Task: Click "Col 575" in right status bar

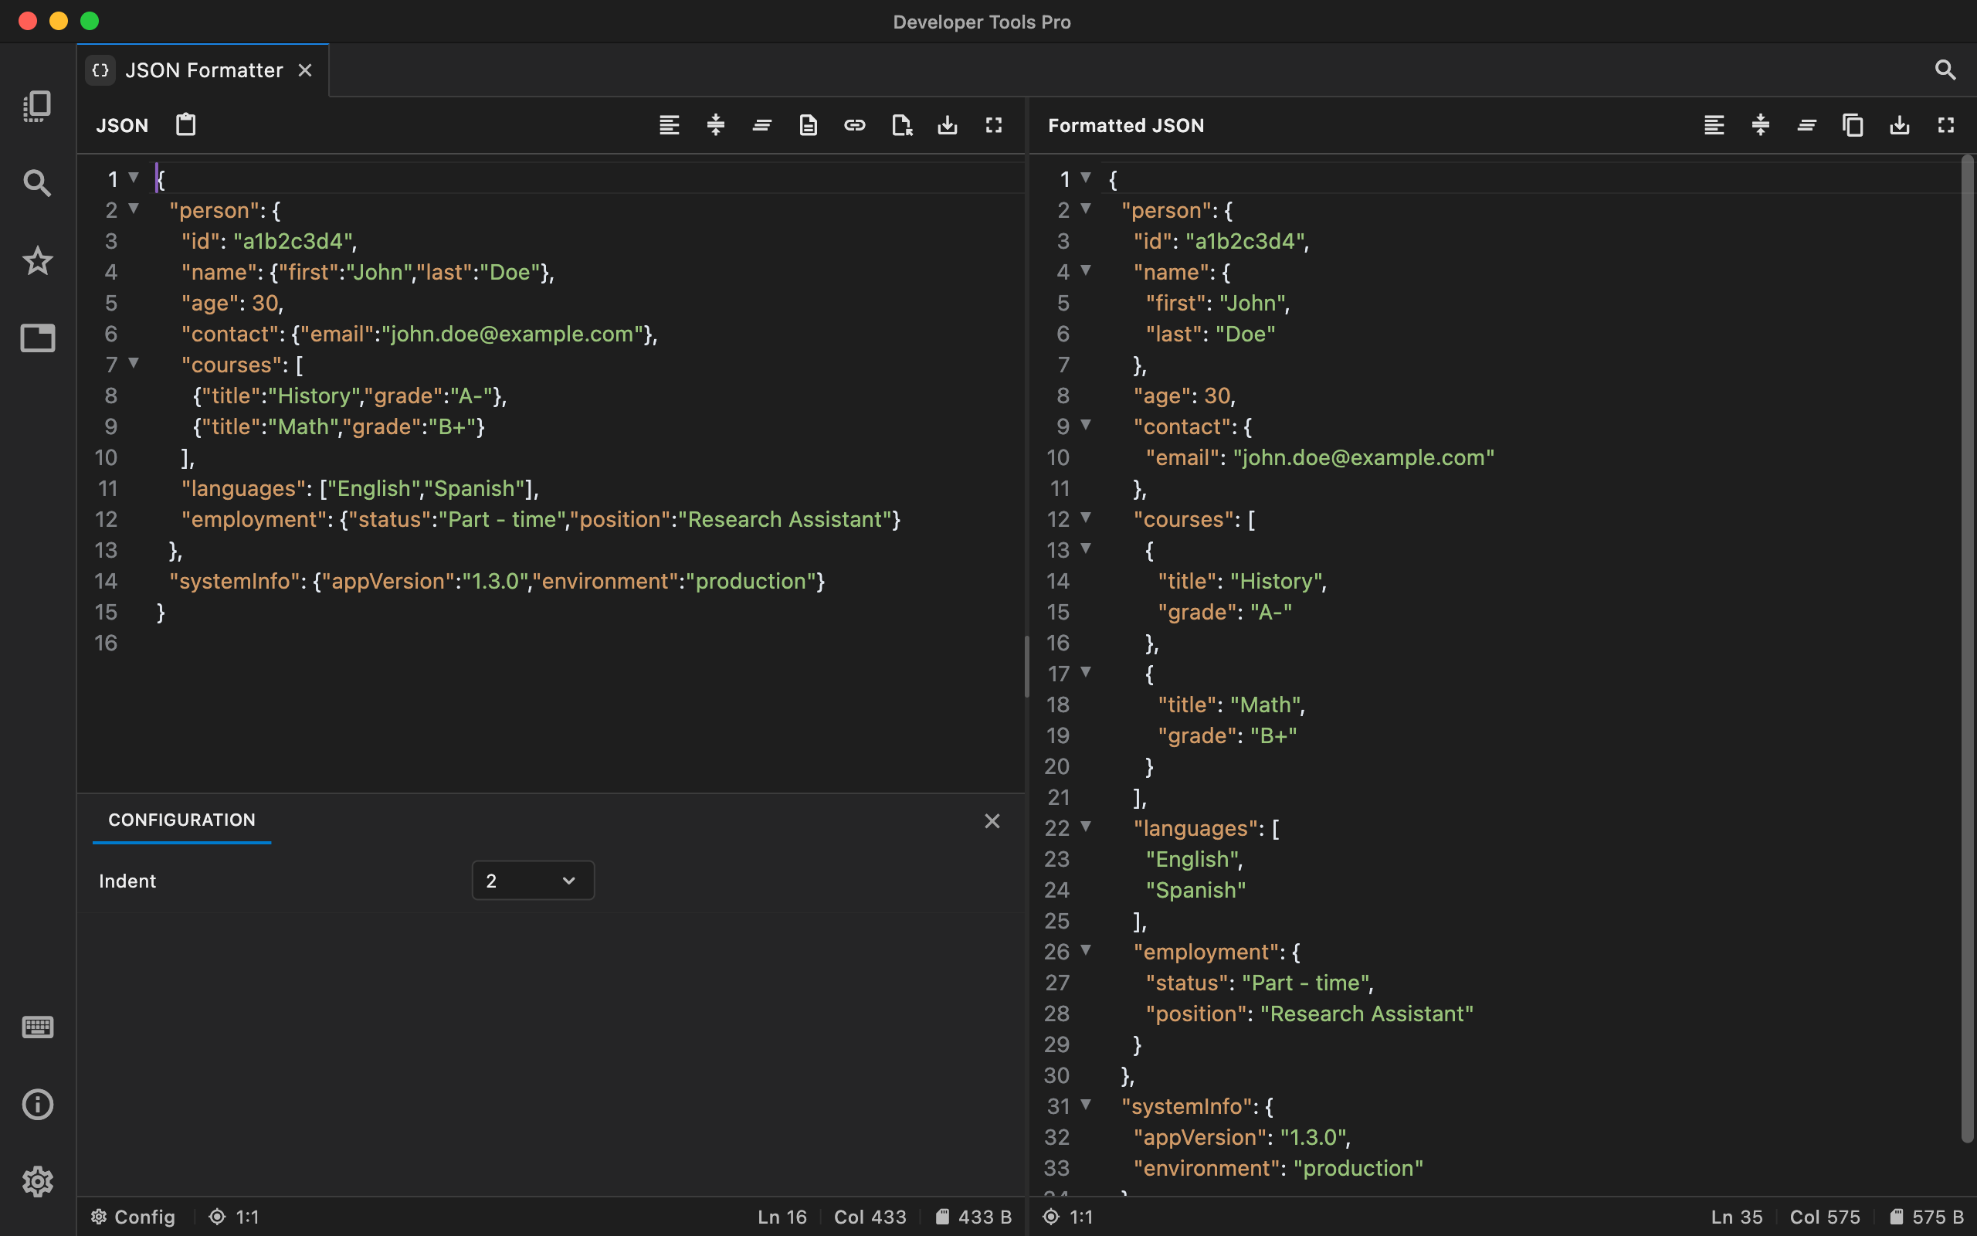Action: [1825, 1217]
